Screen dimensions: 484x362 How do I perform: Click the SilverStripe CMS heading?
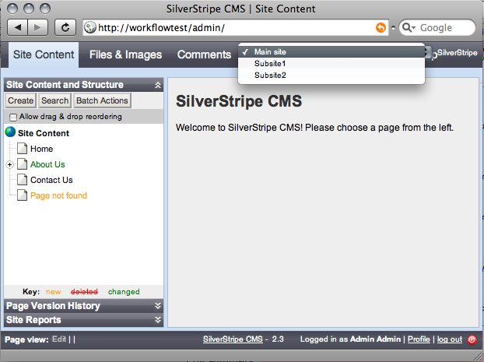tap(239, 101)
